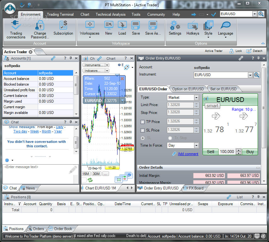Open the Community ribbon tab
The width and height of the screenshot is (269, 242).
click(156, 14)
